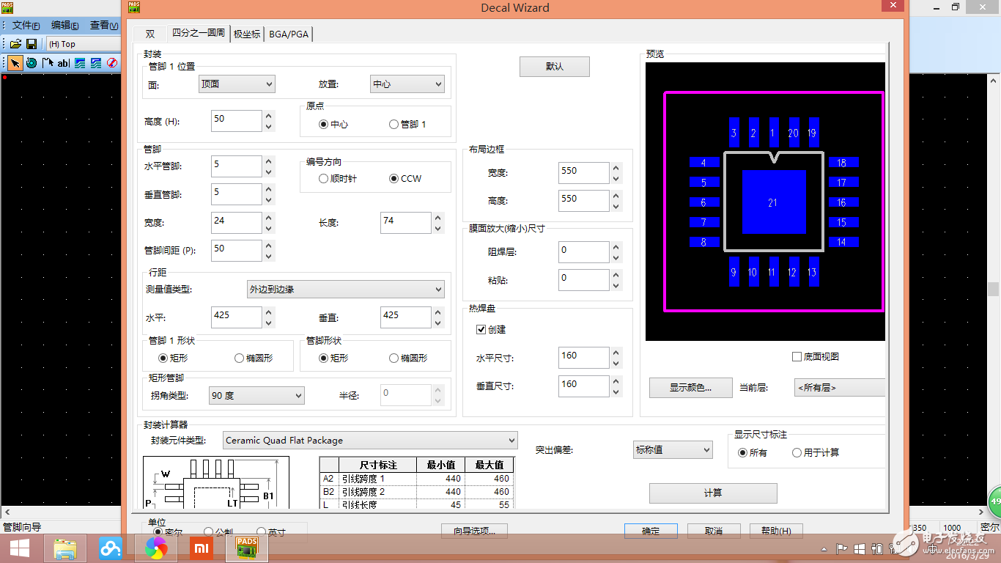Click the 管脚间距 (P) input field
1001x563 pixels.
tap(236, 250)
